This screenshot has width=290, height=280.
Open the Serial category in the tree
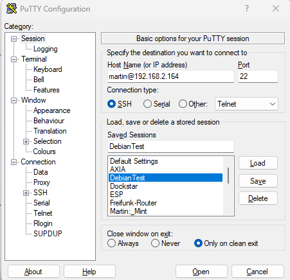[42, 203]
